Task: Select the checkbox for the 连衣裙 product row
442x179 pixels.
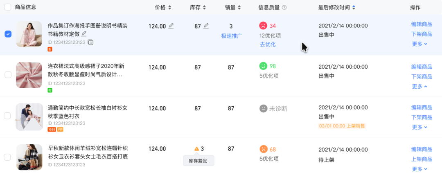Action: click(8, 74)
